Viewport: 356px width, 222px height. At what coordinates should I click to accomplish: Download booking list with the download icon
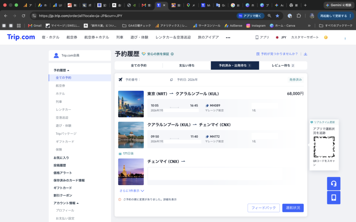point(305,54)
